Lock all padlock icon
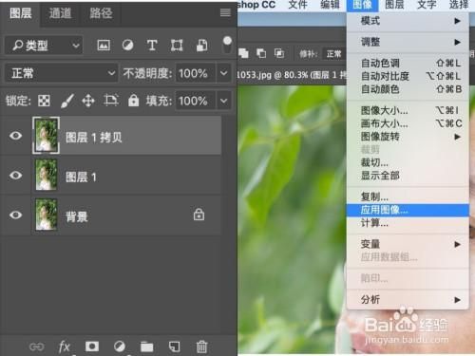Screen dimensions: 475x356 133,101
